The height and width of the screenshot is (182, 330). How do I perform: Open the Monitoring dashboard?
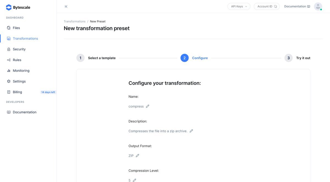(x=21, y=71)
